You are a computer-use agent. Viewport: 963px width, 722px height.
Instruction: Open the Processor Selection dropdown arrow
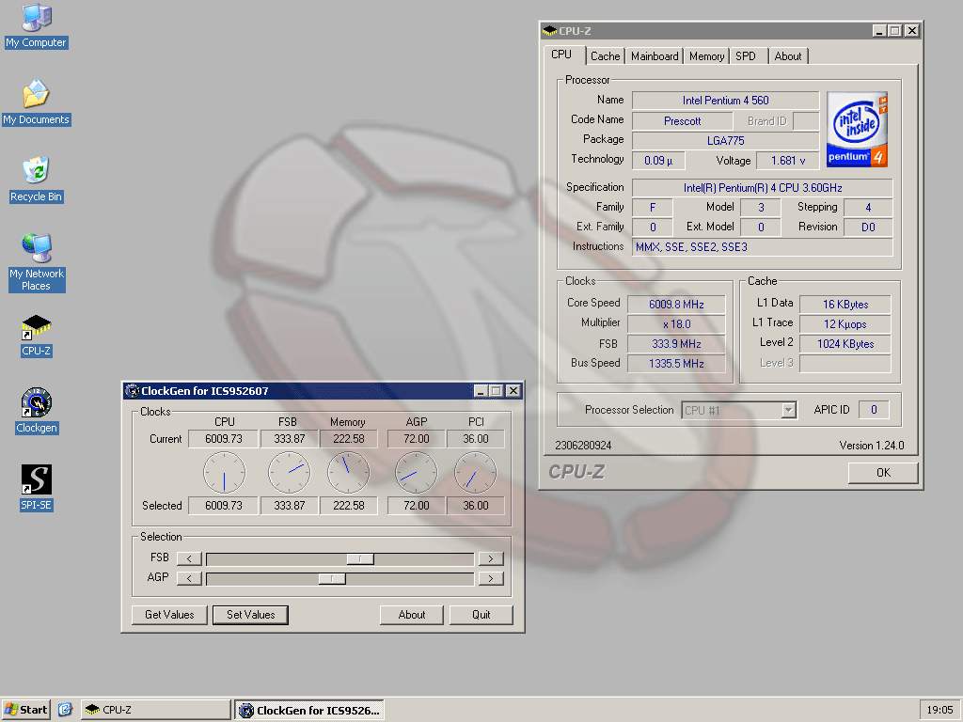[789, 410]
